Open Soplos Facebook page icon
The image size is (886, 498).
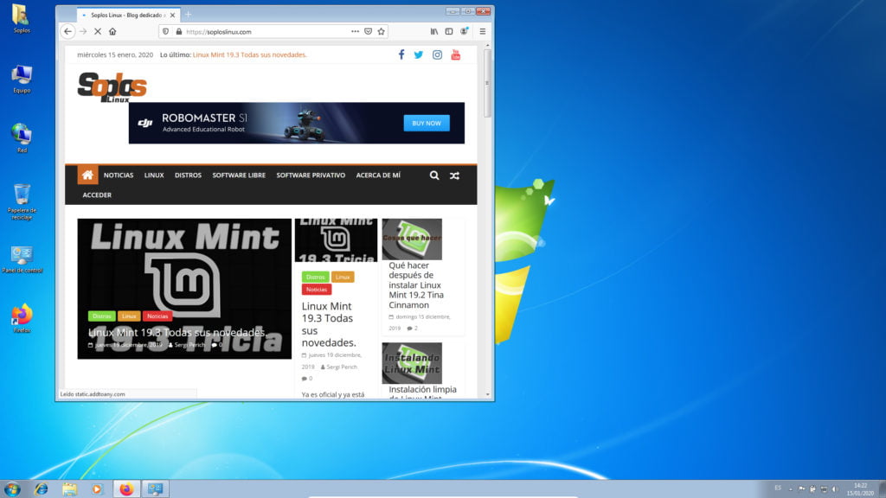(401, 54)
